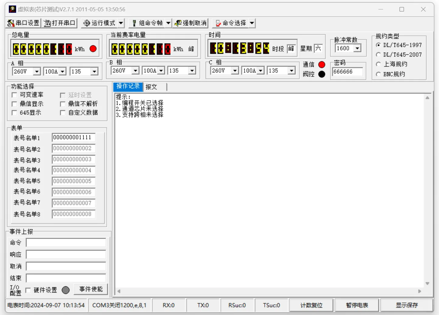Viewport: 439px width, 315px height.
Task: Click the 密码 field showing 666666
Action: pos(347,72)
